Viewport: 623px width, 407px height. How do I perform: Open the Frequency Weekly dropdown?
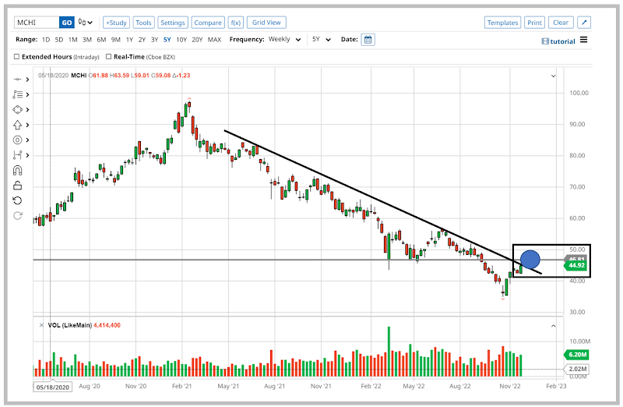[285, 40]
